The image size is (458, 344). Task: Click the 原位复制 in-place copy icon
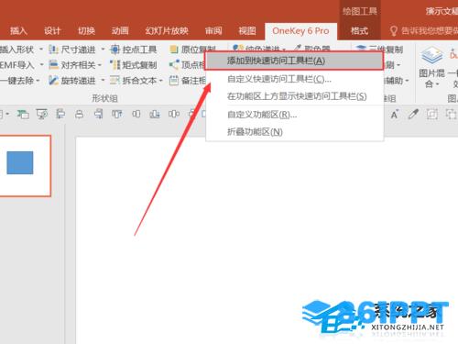click(x=174, y=50)
